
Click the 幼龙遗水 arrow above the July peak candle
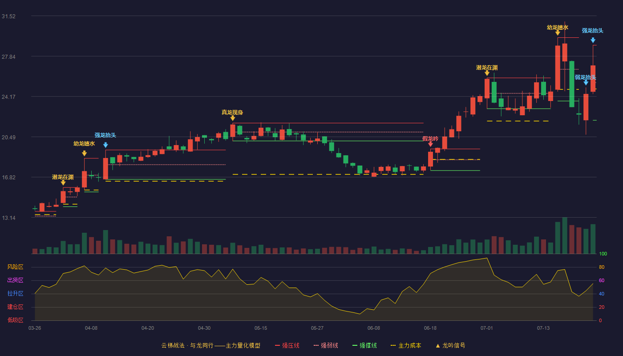point(558,33)
